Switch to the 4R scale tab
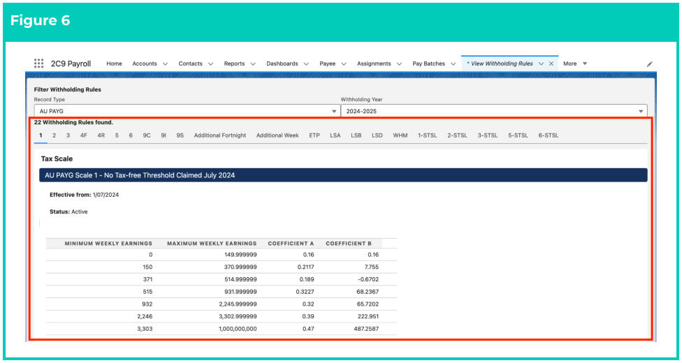The width and height of the screenshot is (682, 363). 101,135
